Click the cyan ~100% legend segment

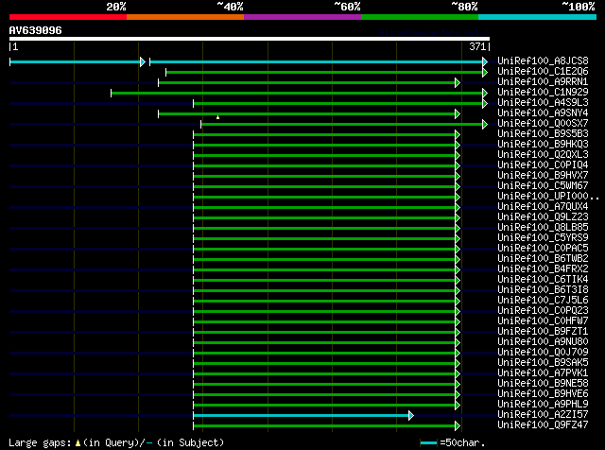[x=538, y=17]
